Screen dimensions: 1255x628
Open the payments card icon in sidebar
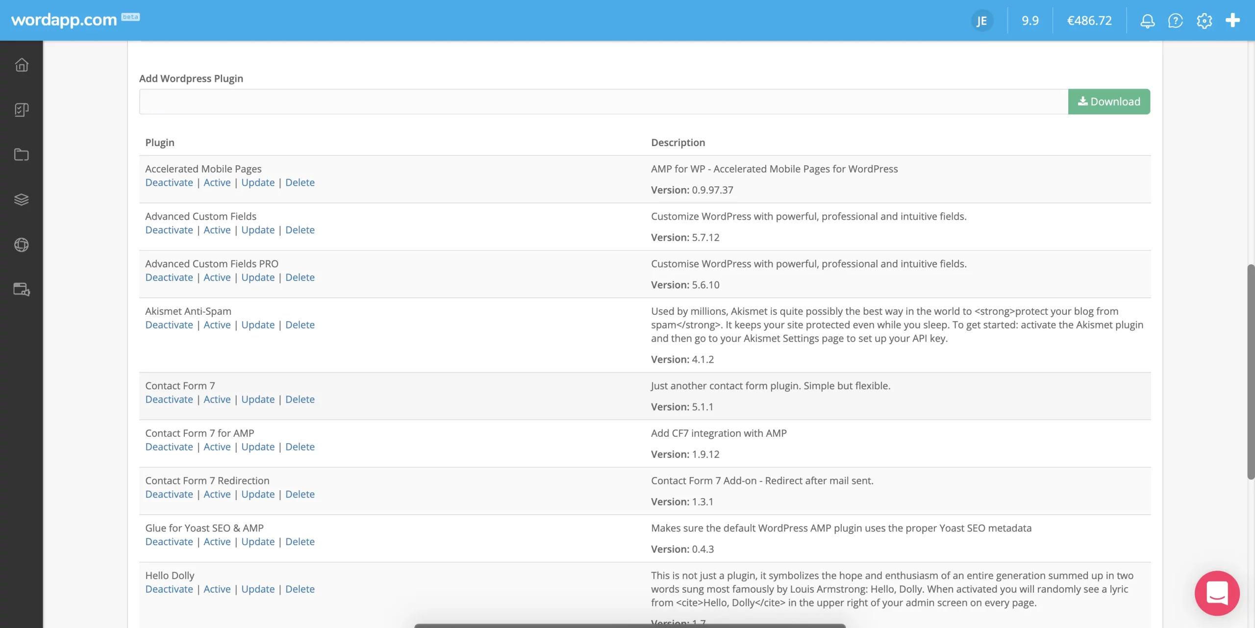(x=22, y=289)
